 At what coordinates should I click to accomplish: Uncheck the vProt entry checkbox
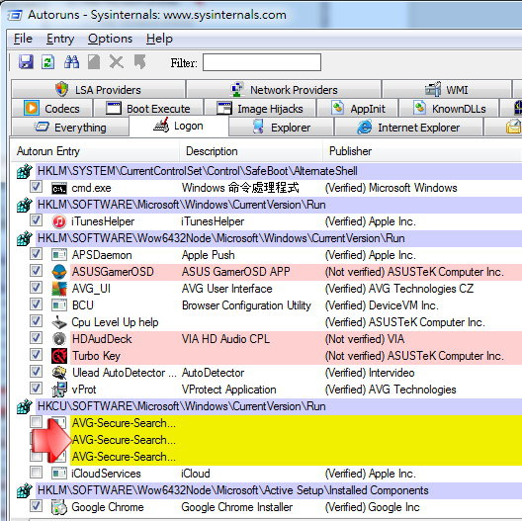click(x=36, y=388)
